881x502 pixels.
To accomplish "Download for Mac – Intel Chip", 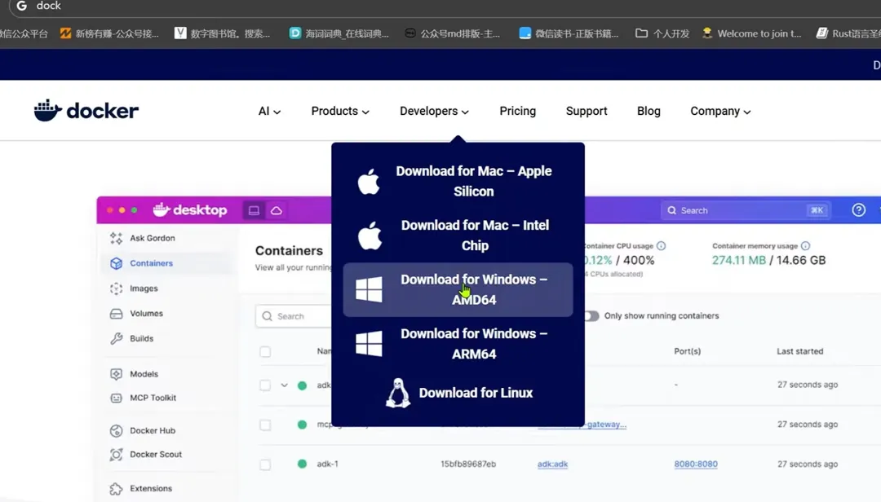I will (458, 236).
